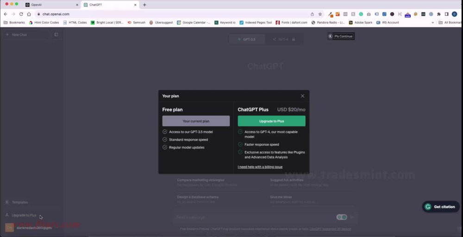Open the Semrush bookmark
Screen dimensions: 463x237
(x=136, y=22)
